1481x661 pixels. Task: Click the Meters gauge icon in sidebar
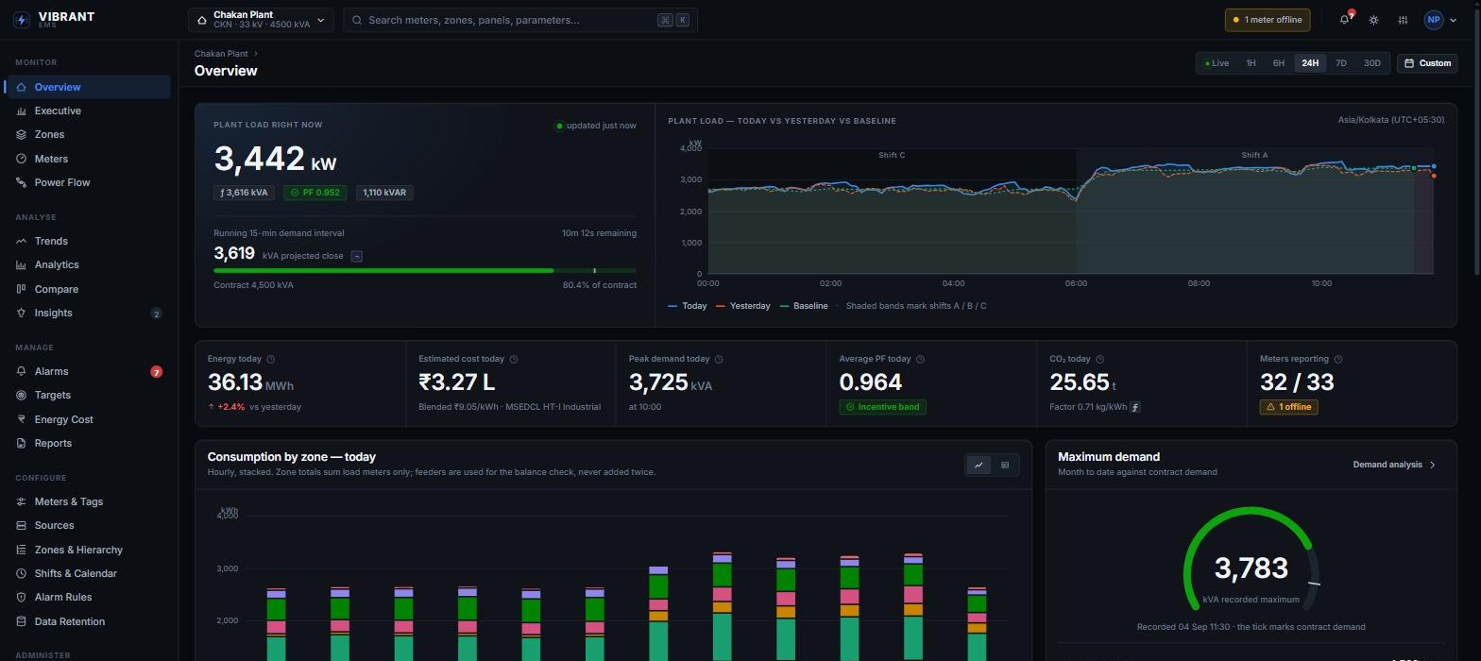[x=21, y=159]
